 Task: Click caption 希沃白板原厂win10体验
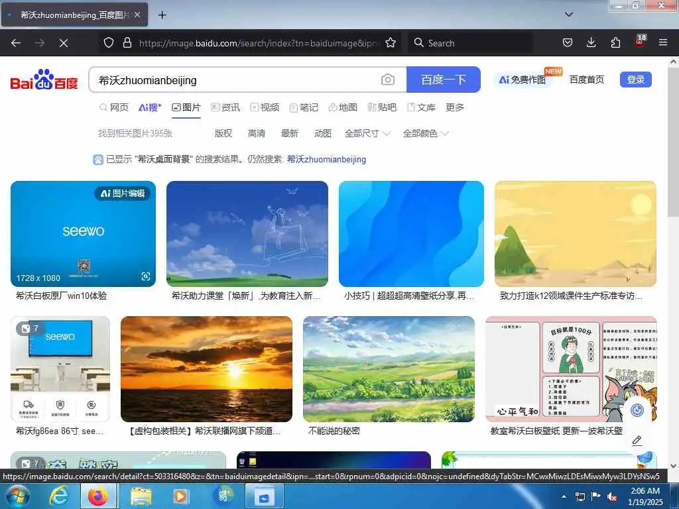click(61, 296)
